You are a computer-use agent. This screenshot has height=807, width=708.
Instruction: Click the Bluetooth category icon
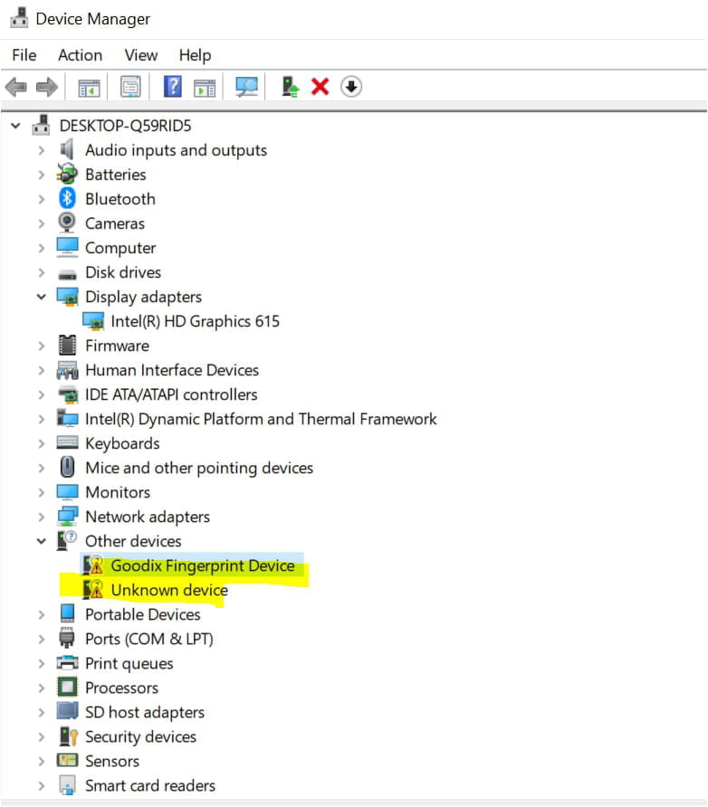pyautogui.click(x=67, y=199)
